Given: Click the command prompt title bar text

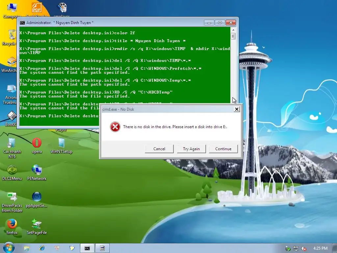Looking at the screenshot, I should click(60, 23).
